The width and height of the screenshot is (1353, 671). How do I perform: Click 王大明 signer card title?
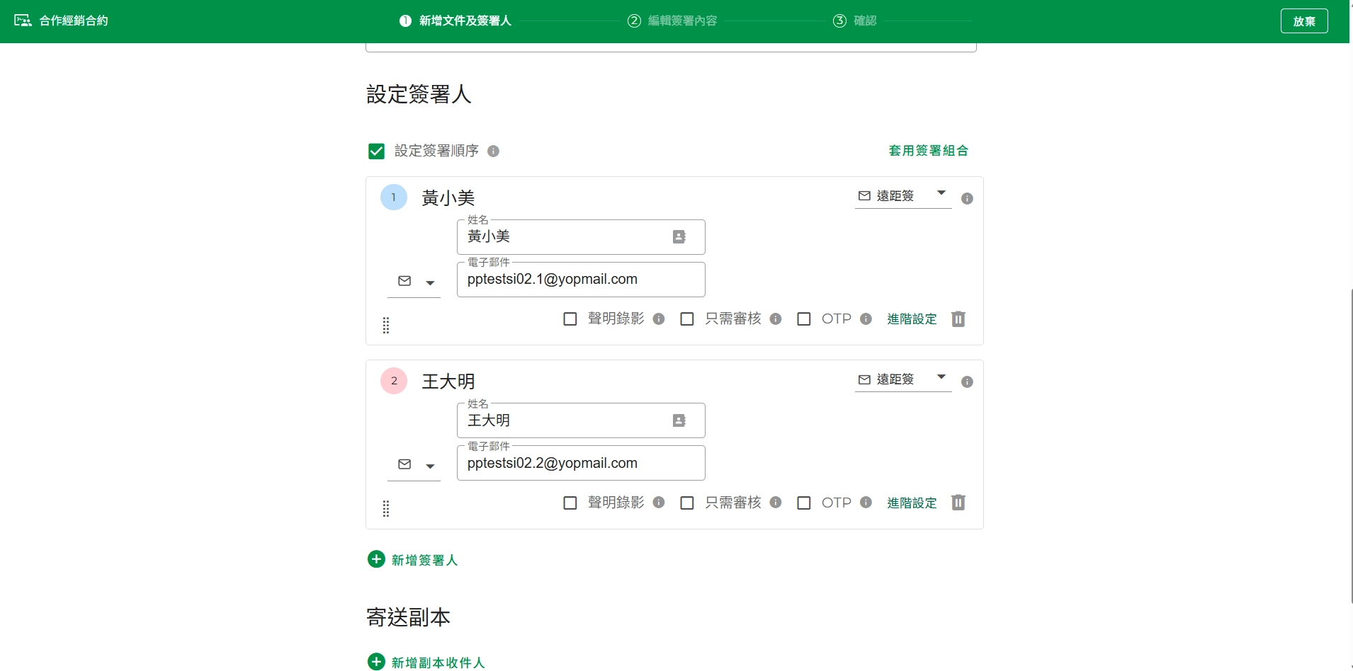tap(448, 382)
